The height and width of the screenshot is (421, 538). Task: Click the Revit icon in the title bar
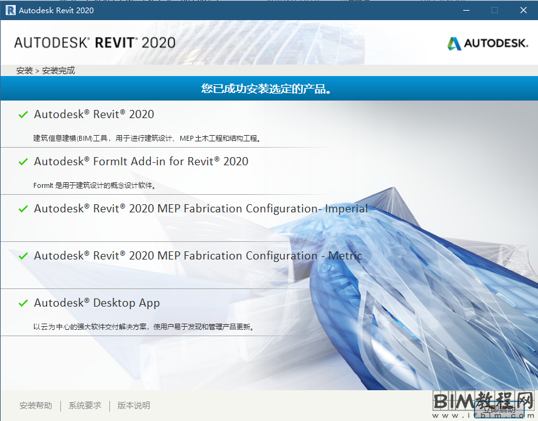[11, 10]
